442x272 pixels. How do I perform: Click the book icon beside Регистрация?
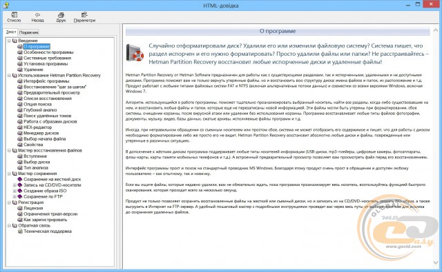point(15,202)
